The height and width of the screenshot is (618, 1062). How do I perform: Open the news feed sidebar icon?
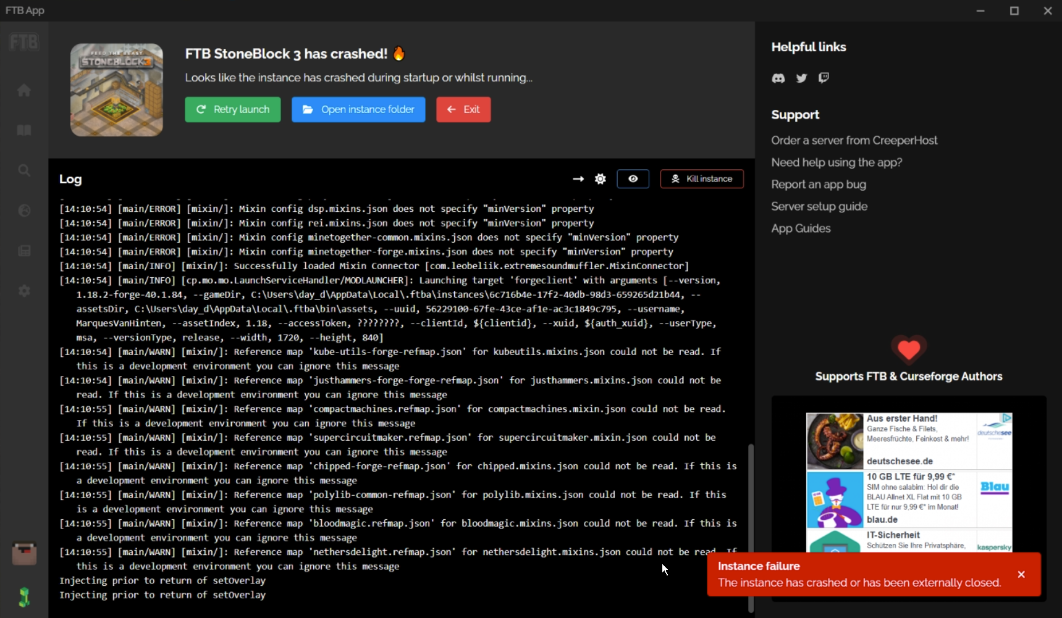click(25, 251)
